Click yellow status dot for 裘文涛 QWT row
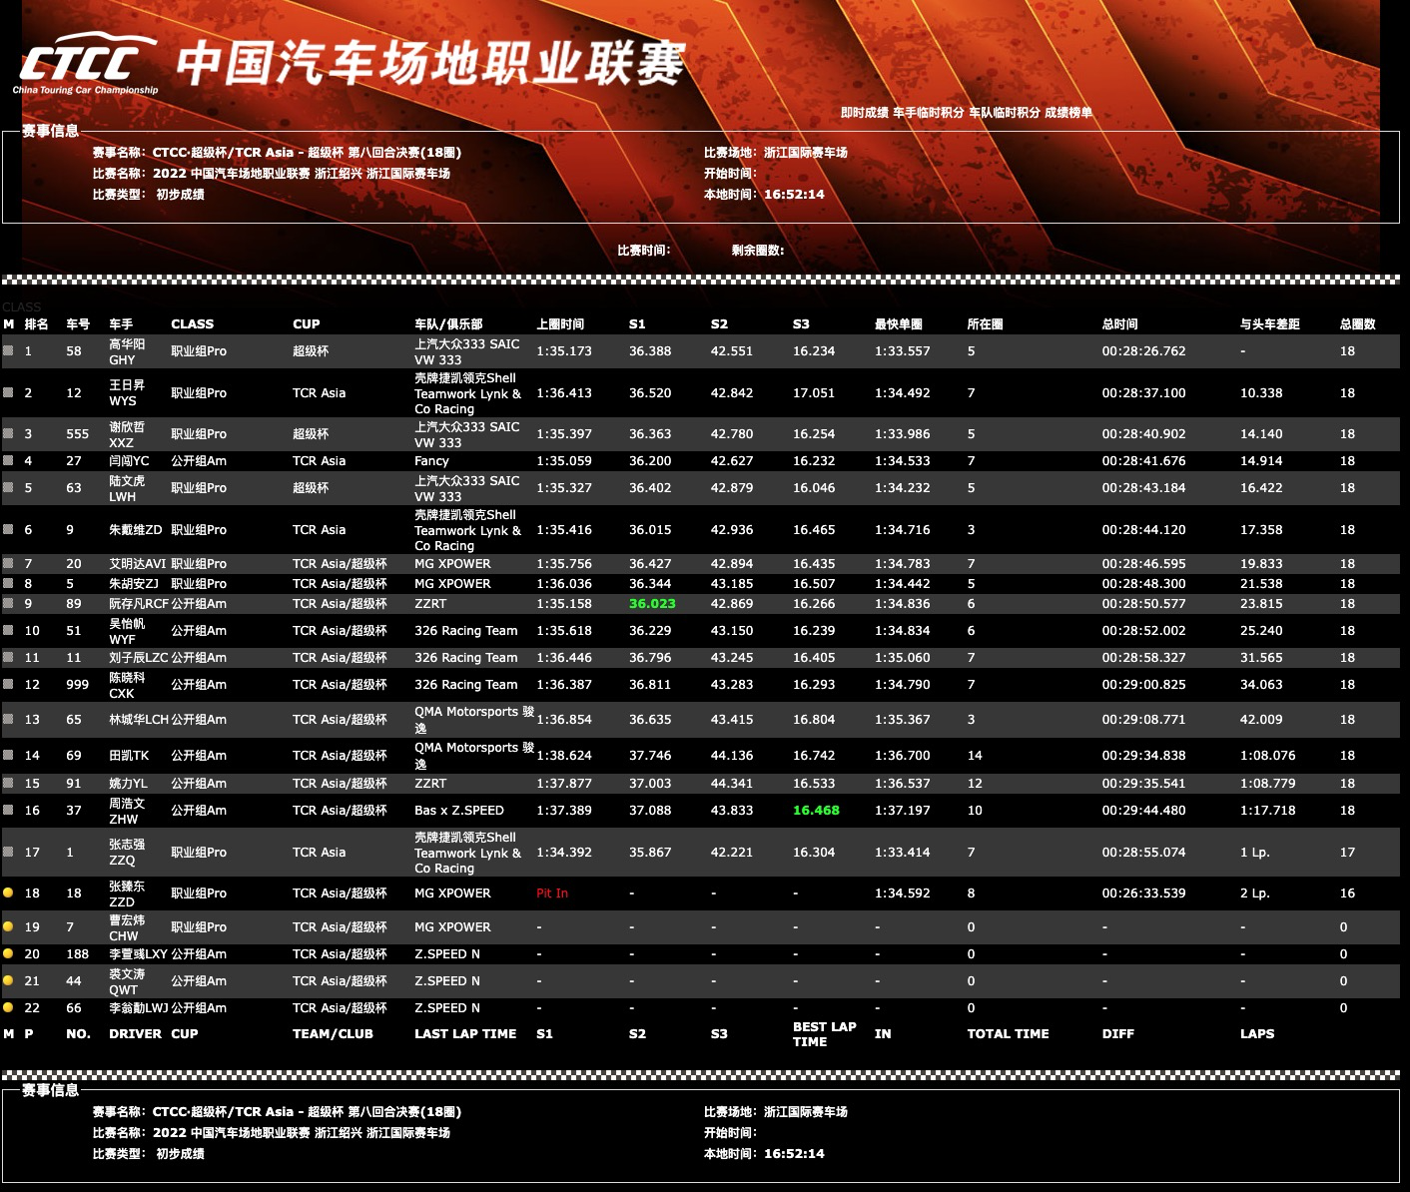The image size is (1410, 1192). 8,981
